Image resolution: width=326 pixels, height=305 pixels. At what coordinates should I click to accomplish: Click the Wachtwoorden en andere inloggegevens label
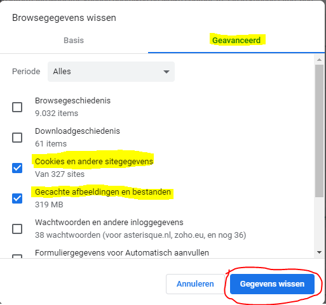[109, 223]
